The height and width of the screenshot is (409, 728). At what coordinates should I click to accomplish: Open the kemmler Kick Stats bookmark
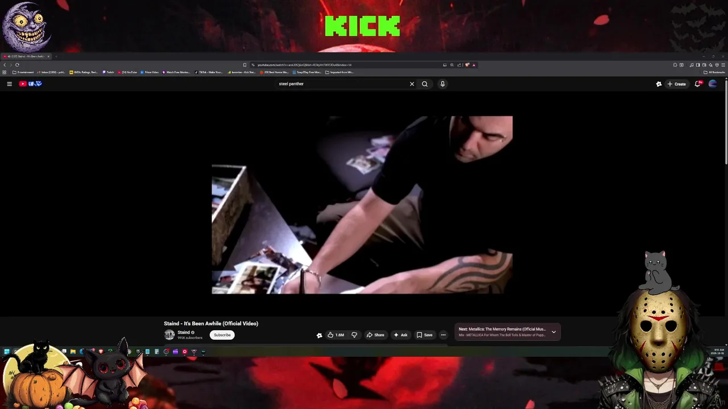[x=241, y=72]
